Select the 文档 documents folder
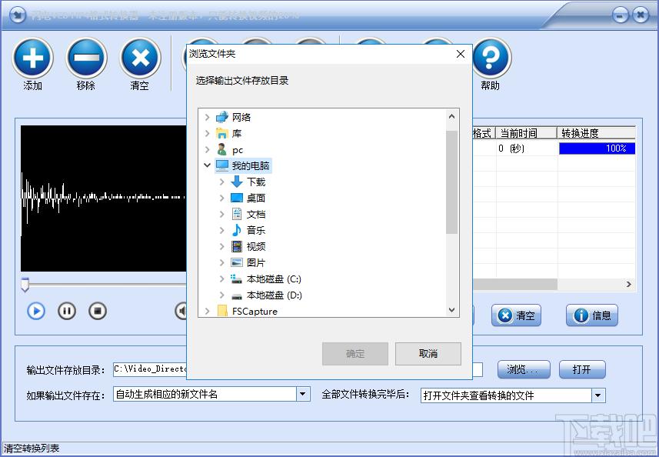This screenshot has width=659, height=457. point(255,214)
